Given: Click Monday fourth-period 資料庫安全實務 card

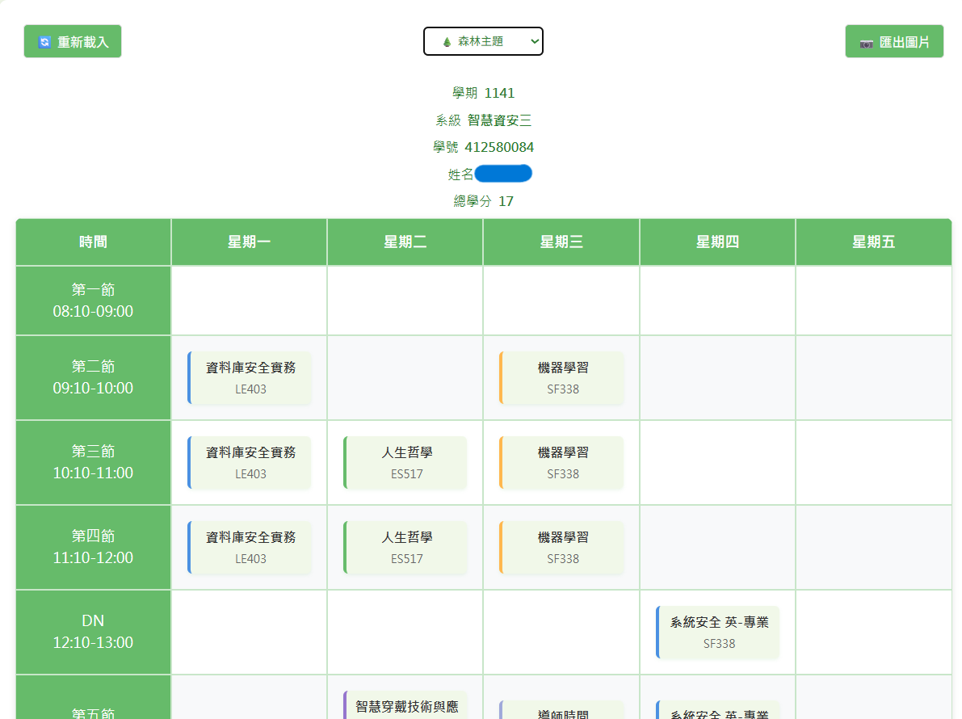Looking at the screenshot, I should [250, 547].
